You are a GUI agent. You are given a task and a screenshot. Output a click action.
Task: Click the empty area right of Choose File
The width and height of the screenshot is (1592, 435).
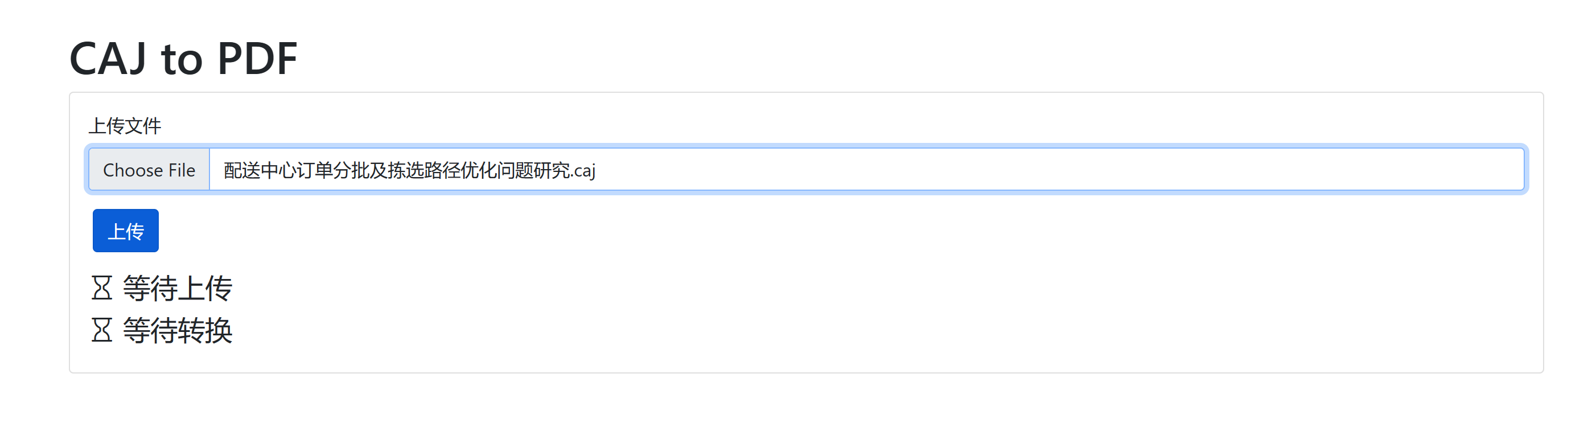click(1112, 171)
